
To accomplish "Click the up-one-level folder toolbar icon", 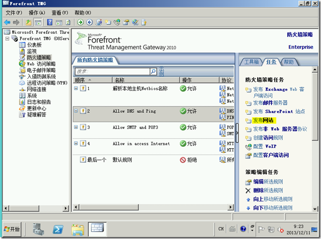I will coord(28,22).
